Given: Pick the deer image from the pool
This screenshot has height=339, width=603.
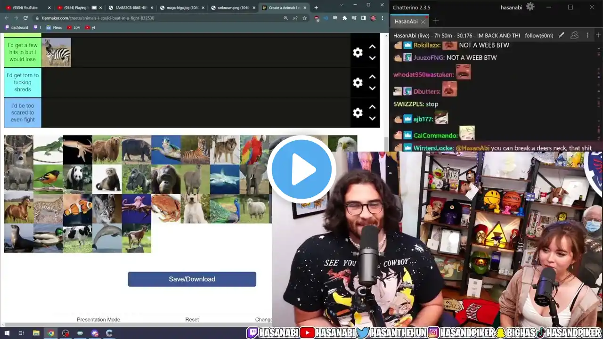Looking at the screenshot, I should pyautogui.click(x=19, y=150).
